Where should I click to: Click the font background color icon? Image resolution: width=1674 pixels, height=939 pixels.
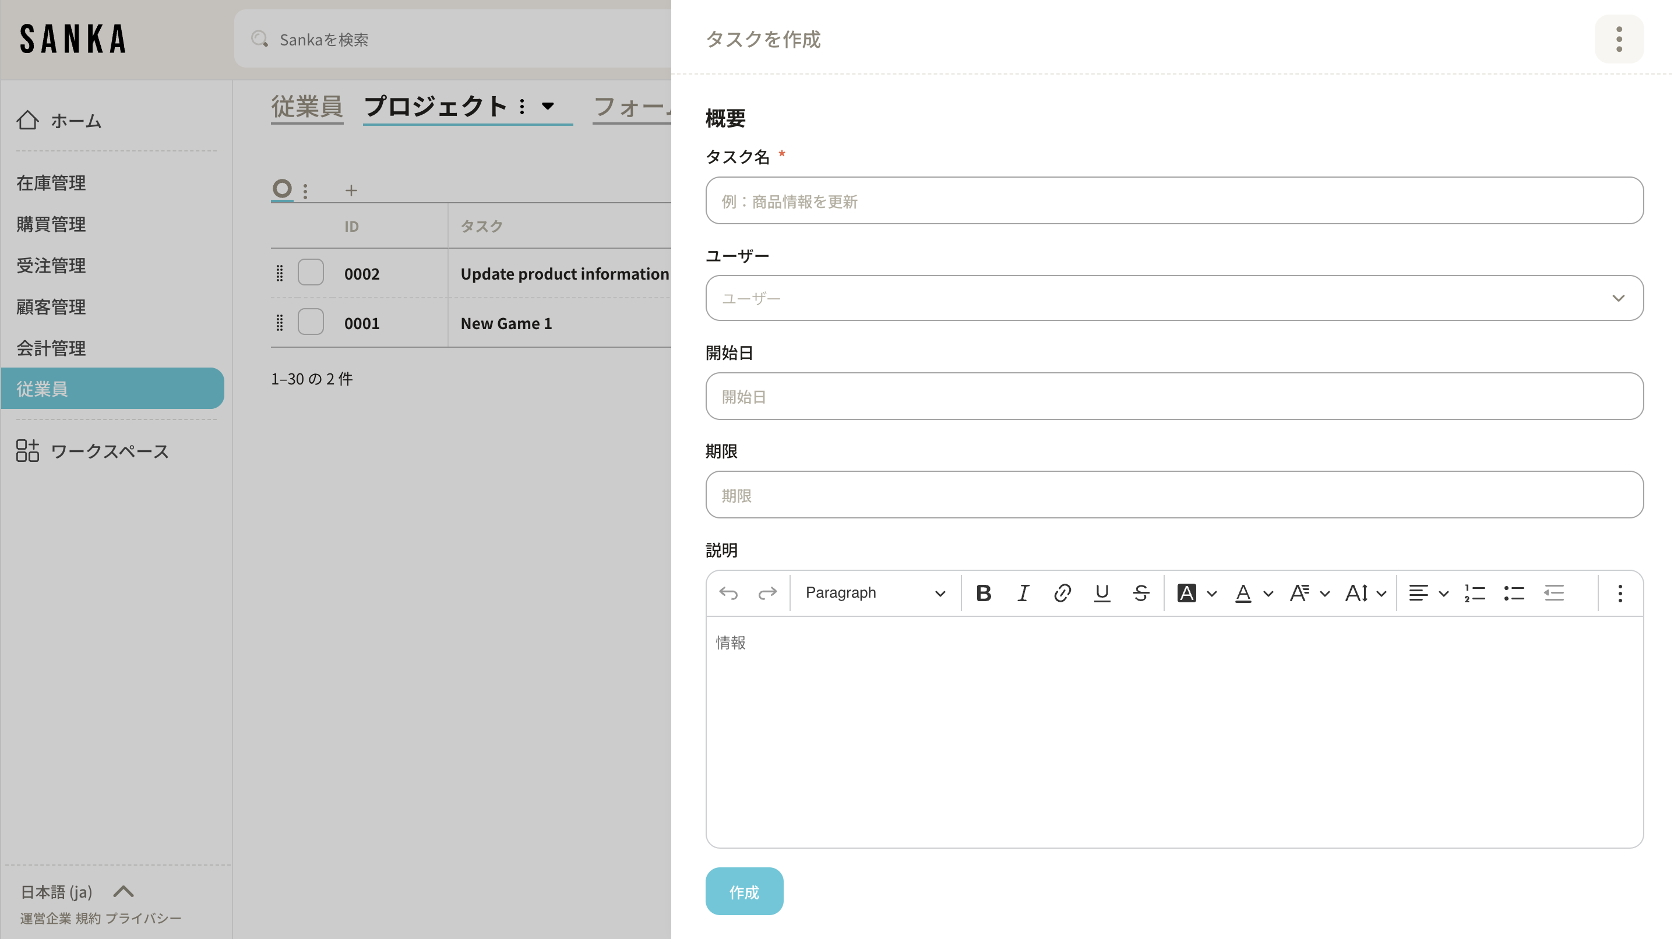pyautogui.click(x=1187, y=592)
